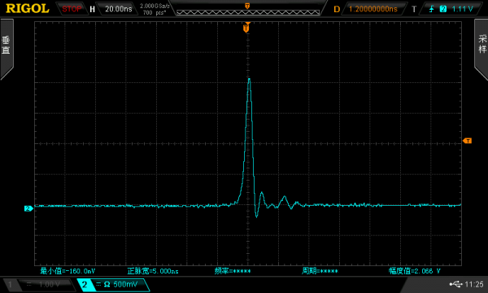The height and width of the screenshot is (293, 488).
Task: Click the 2.000GSa/s sample rate readout
Action: [155, 6]
